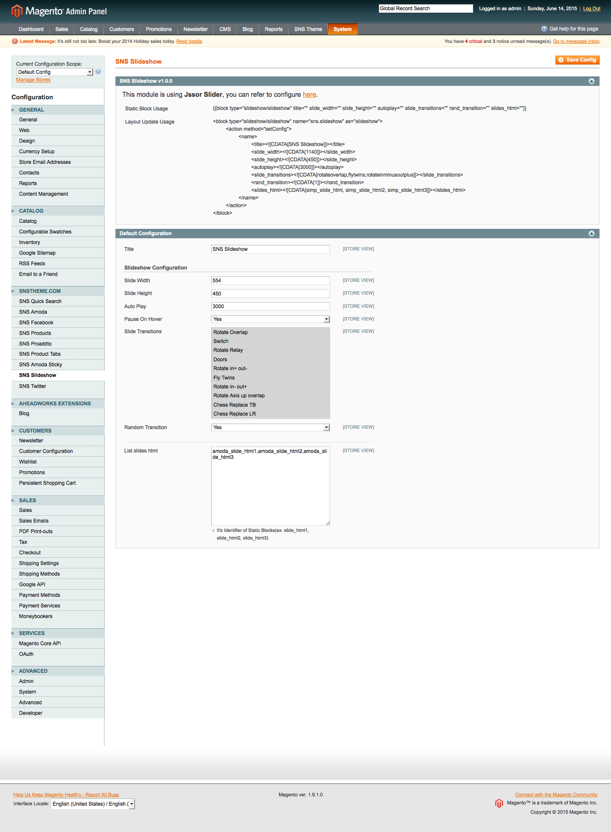This screenshot has height=832, width=611.
Task: Click the Latest Message alert icon
Action: [15, 41]
